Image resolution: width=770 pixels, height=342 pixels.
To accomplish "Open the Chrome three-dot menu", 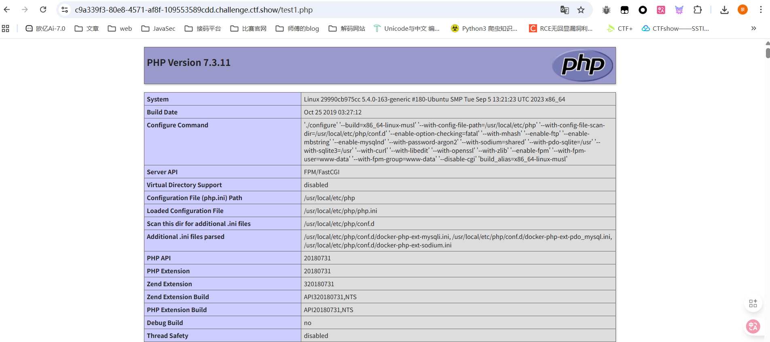I will coord(761,10).
